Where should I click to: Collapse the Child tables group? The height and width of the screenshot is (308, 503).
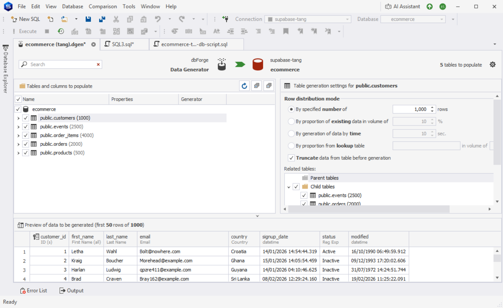pos(289,187)
